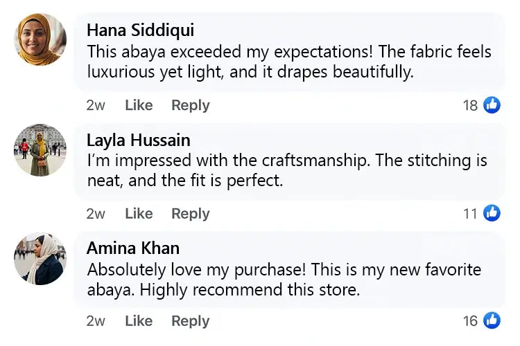Like Amina Khan's purchase comment
Viewport: 520px width, 346px height.
pyautogui.click(x=139, y=321)
